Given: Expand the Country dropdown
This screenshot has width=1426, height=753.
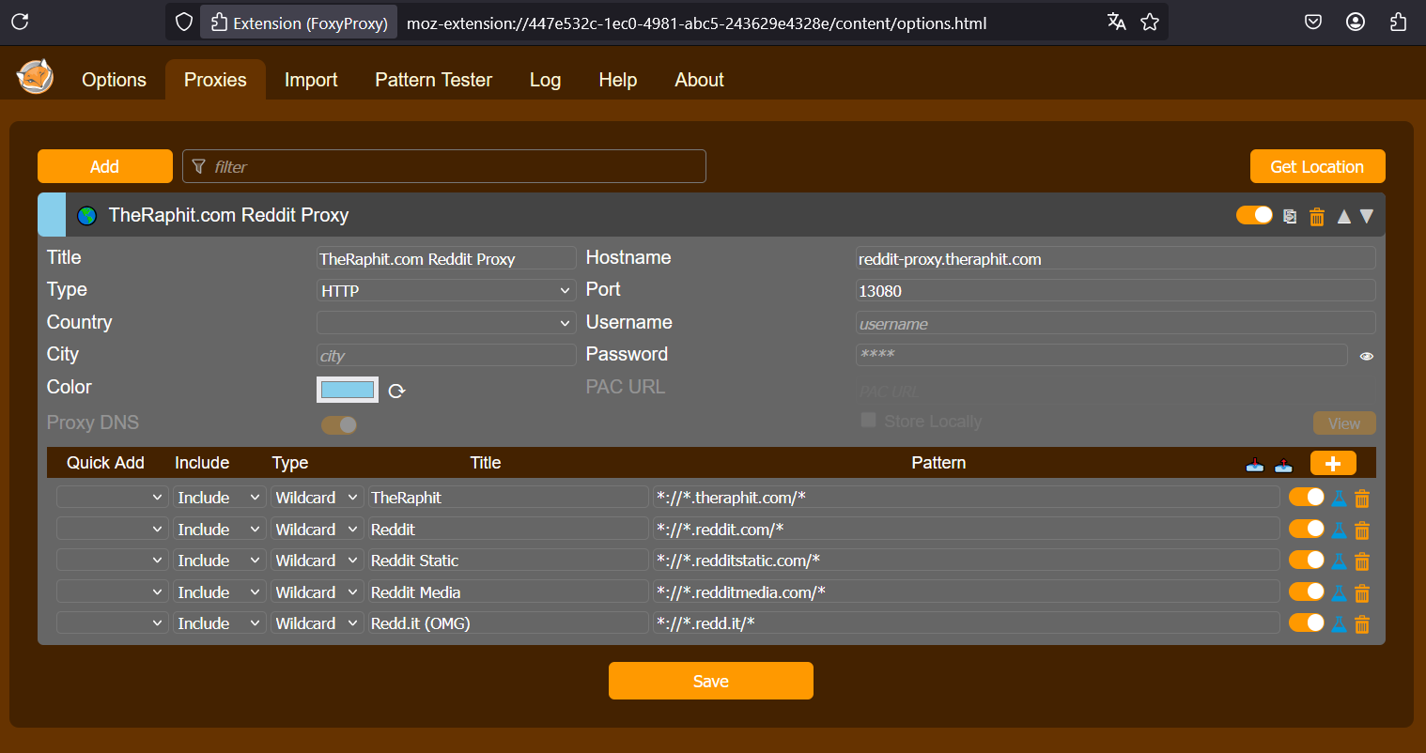Looking at the screenshot, I should pos(446,323).
